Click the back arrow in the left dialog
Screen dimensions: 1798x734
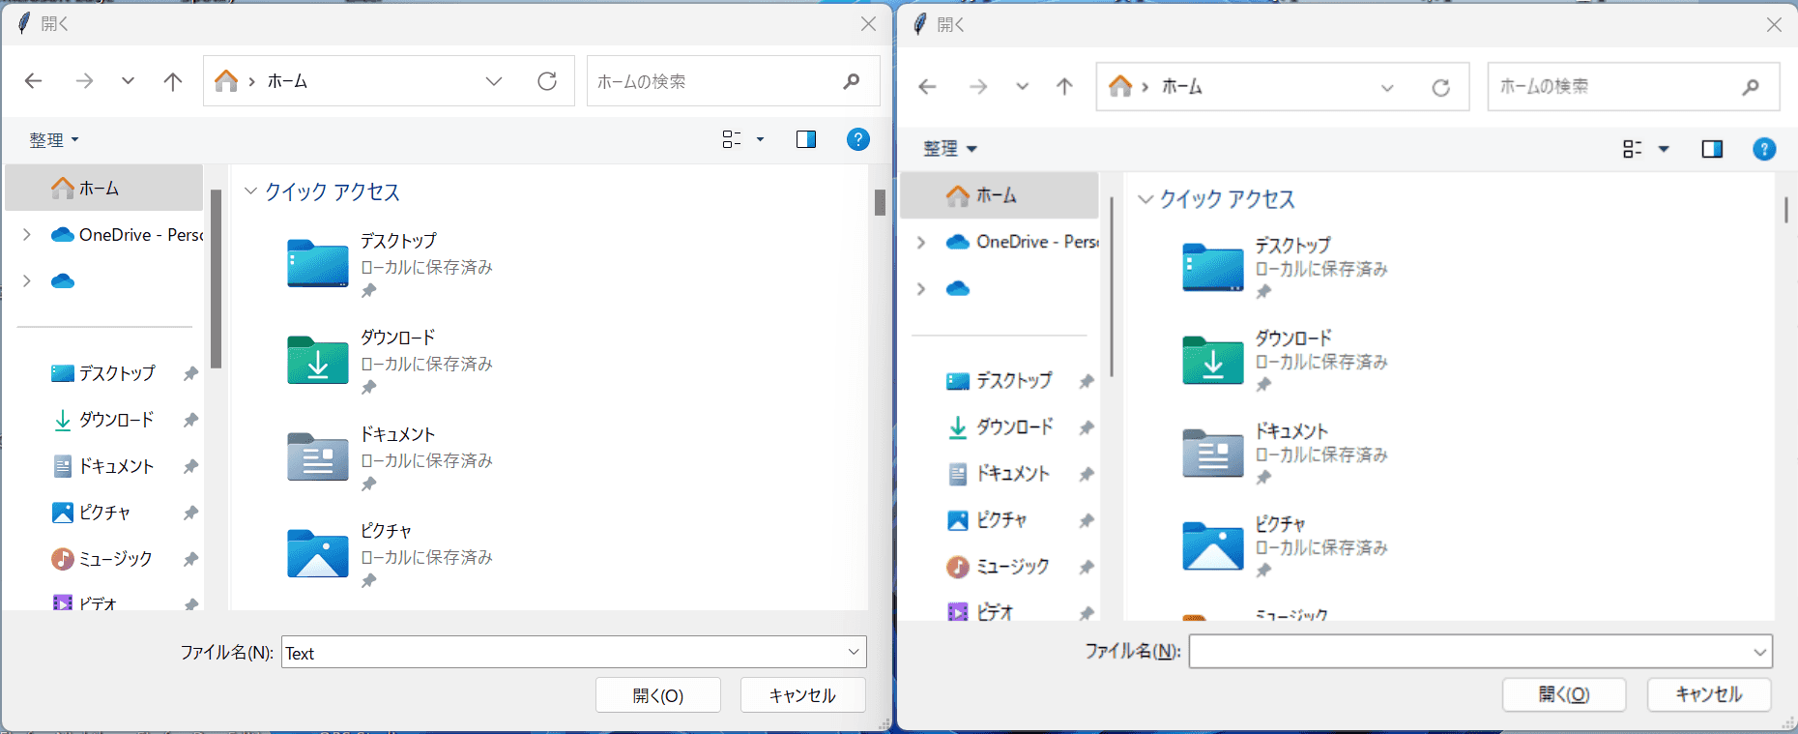point(34,81)
